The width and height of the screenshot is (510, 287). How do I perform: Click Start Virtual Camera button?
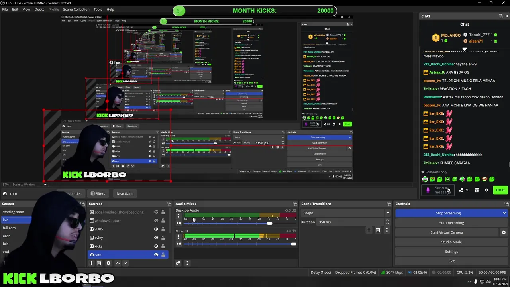click(x=447, y=232)
